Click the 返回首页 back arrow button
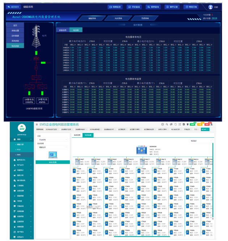Viewport: 228px width, 241px height. (x=14, y=7)
